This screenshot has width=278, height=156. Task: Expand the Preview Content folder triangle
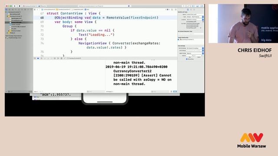click(9, 31)
